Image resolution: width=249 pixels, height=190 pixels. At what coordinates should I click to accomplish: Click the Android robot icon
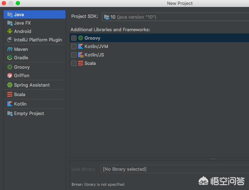point(10,31)
